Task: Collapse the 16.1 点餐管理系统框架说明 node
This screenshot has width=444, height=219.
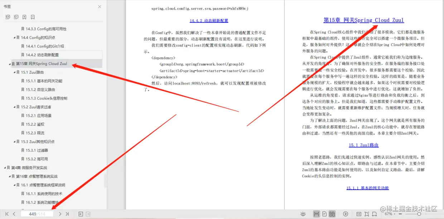Action: (x=15, y=185)
